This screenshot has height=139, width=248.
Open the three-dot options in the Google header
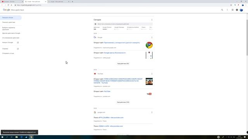coord(227,10)
